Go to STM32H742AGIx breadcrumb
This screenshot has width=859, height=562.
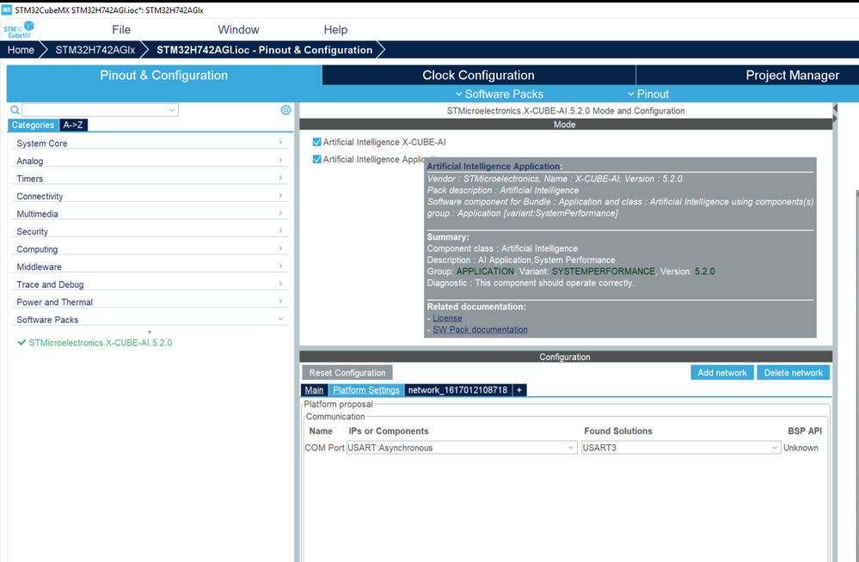click(95, 50)
